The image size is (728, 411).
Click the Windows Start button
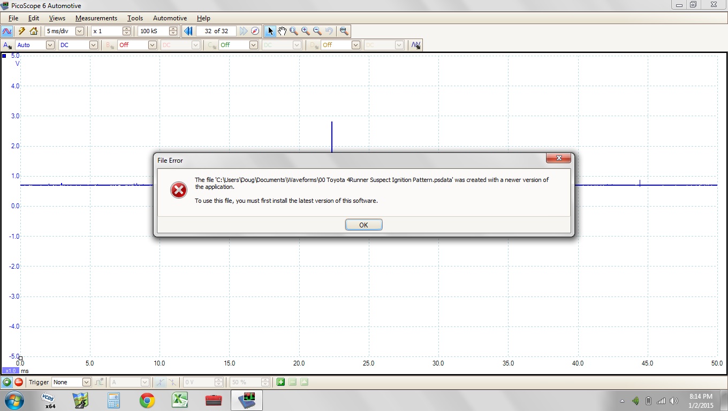(x=13, y=400)
